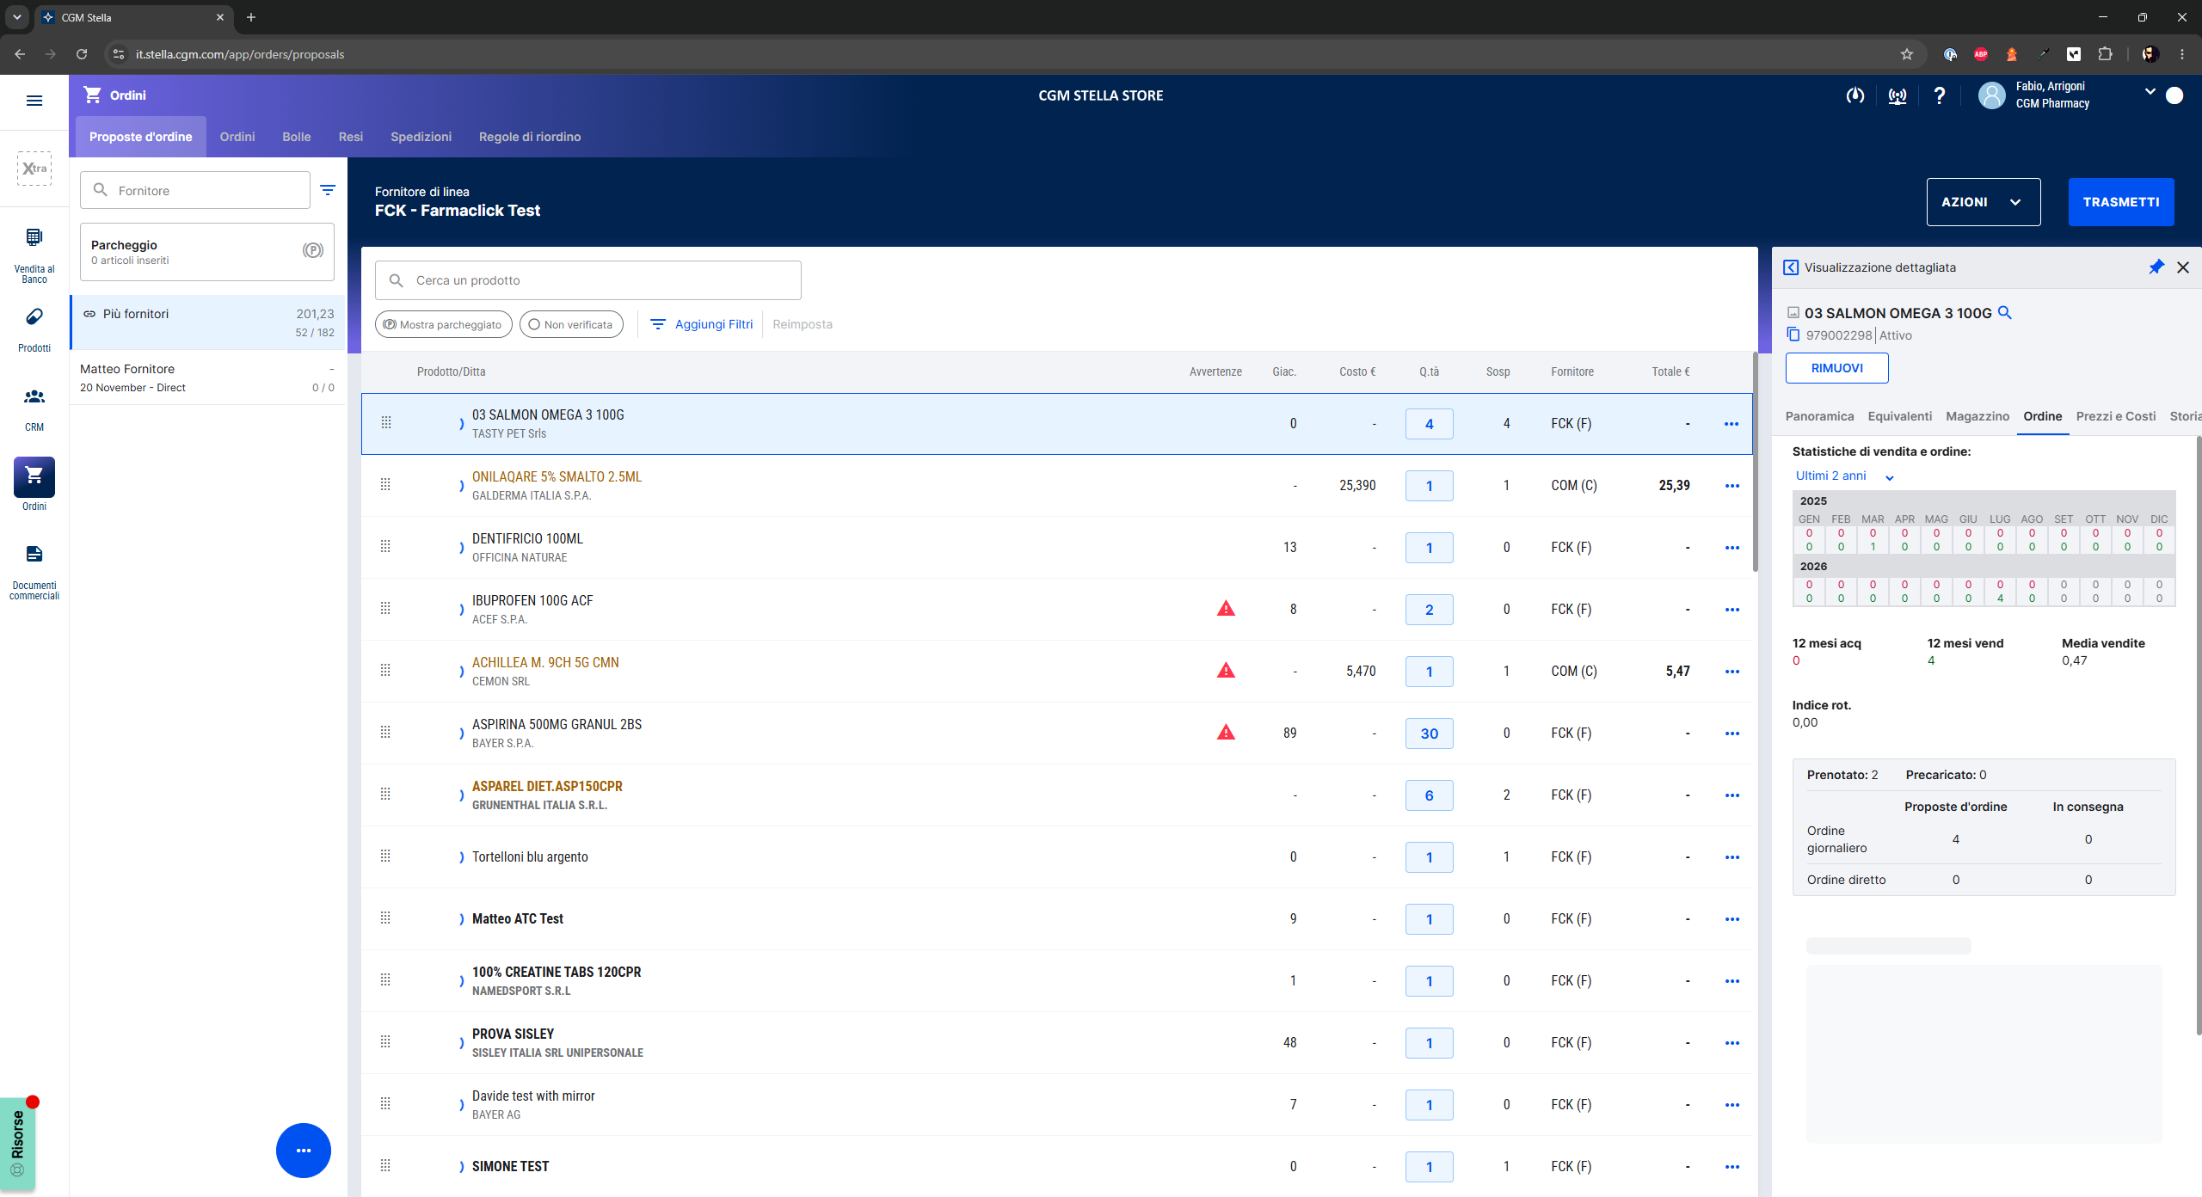
Task: Open more options for IBUPROFEN 100G ACF row
Action: point(1732,610)
